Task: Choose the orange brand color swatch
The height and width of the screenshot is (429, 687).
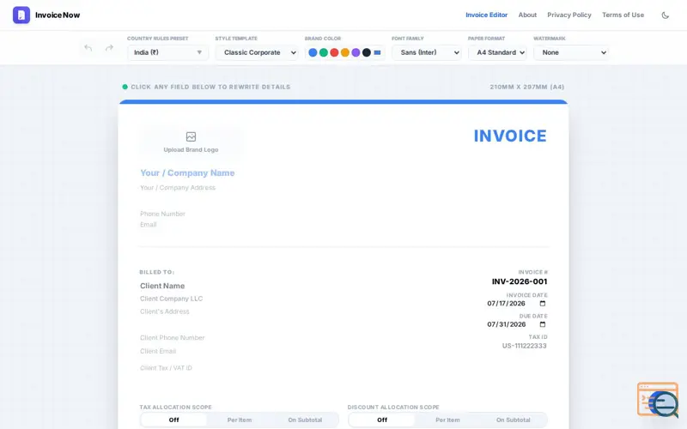Action: coord(345,52)
